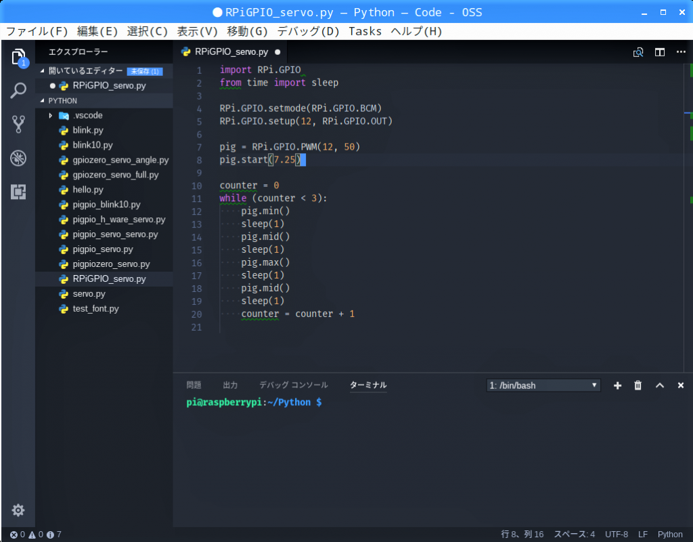693x542 pixels.
Task: Click the open-preview search icon in editor toolbar
Action: click(x=638, y=52)
